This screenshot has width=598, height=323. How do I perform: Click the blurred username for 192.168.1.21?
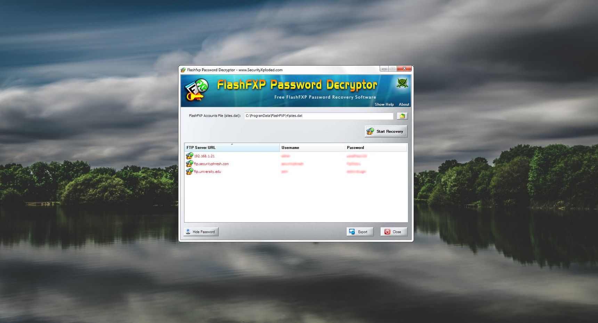click(x=285, y=156)
